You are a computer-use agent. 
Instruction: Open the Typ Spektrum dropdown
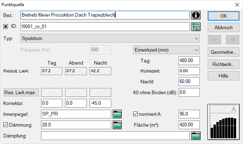pos(110,38)
